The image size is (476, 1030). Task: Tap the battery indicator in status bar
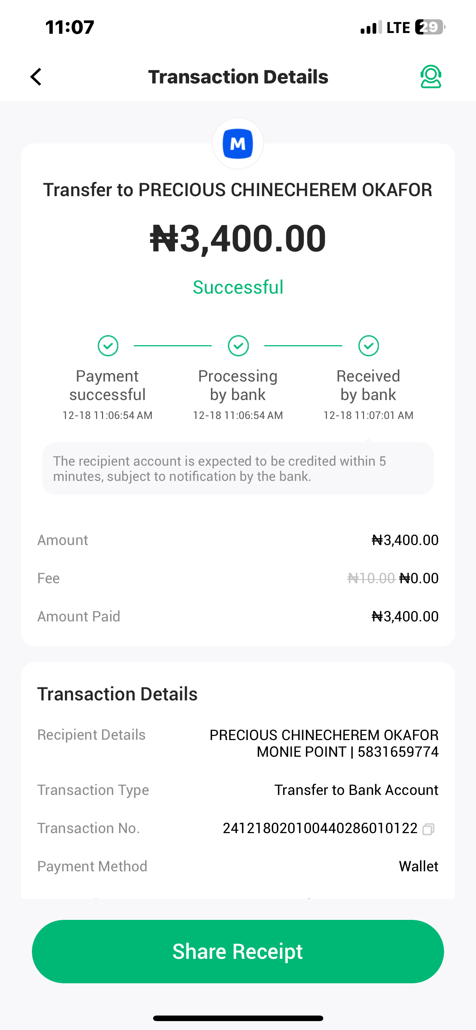click(430, 27)
